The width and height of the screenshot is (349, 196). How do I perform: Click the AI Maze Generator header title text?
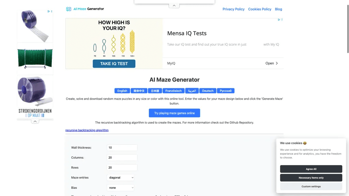click(x=89, y=9)
